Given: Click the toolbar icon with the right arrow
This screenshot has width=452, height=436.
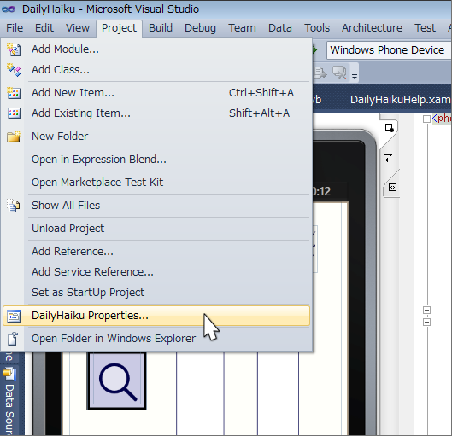Looking at the screenshot, I should click(x=320, y=73).
